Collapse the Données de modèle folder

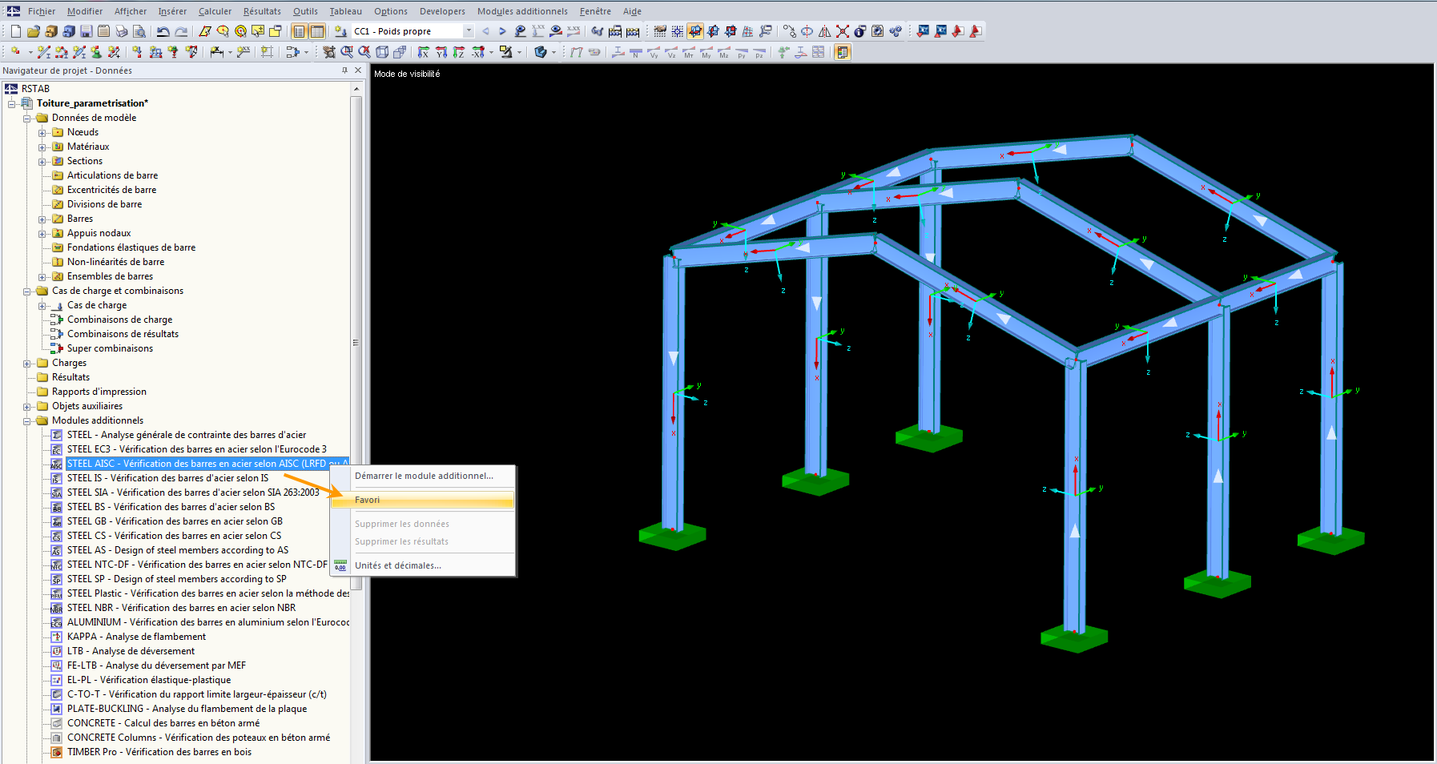(x=27, y=119)
